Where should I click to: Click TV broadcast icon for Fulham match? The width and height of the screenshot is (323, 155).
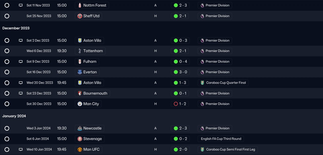click(21, 62)
